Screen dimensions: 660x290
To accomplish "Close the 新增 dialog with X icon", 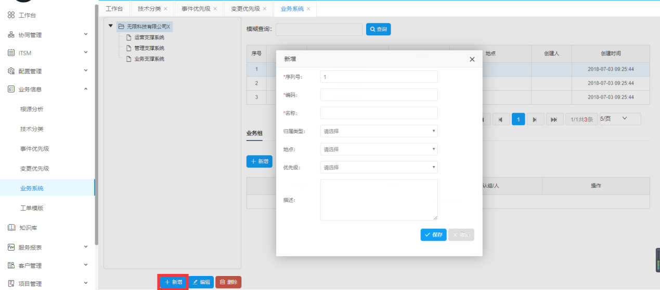I will tap(472, 60).
